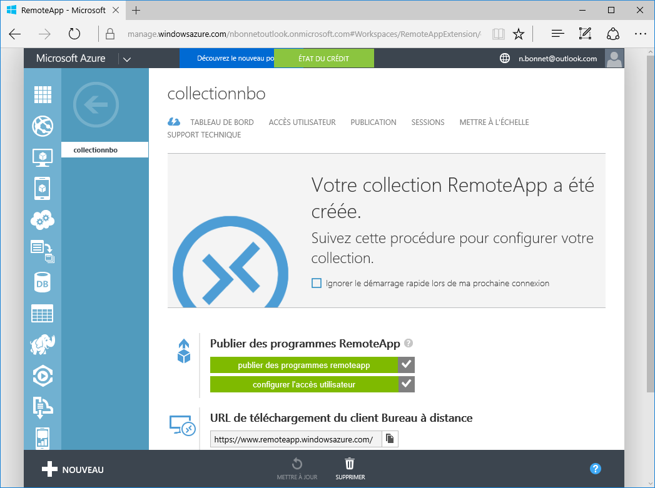655x488 pixels.
Task: Click 'publier des programmes remoteapp' button
Action: (x=304, y=365)
